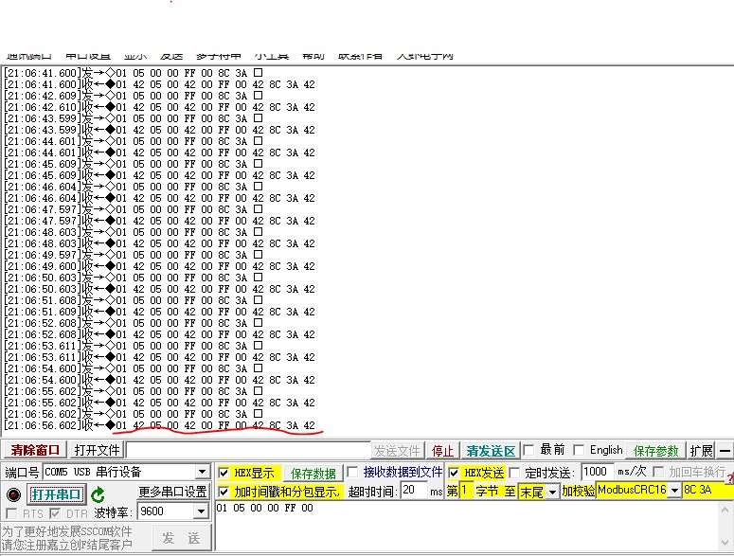Click the 清除窗口 clear window button

(x=35, y=451)
